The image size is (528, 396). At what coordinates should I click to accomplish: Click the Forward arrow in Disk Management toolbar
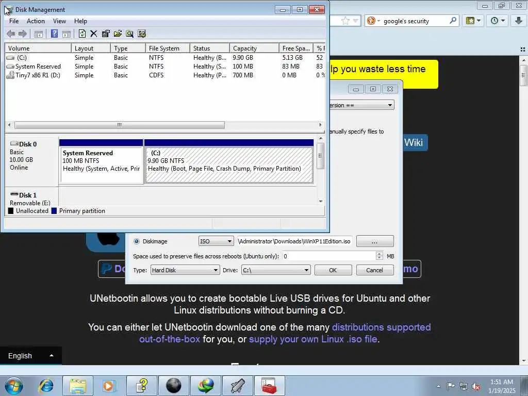click(23, 34)
